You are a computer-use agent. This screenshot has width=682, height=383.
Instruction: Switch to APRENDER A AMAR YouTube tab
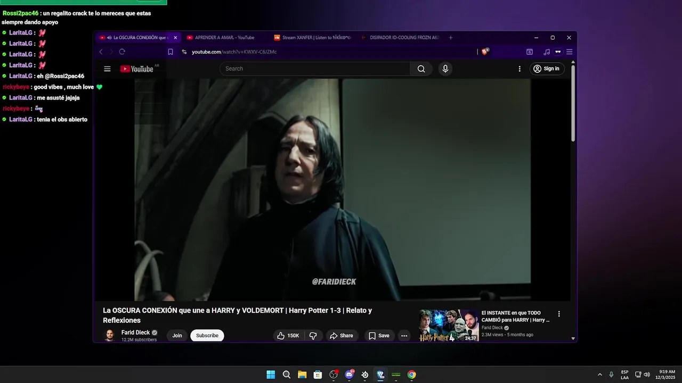point(224,38)
